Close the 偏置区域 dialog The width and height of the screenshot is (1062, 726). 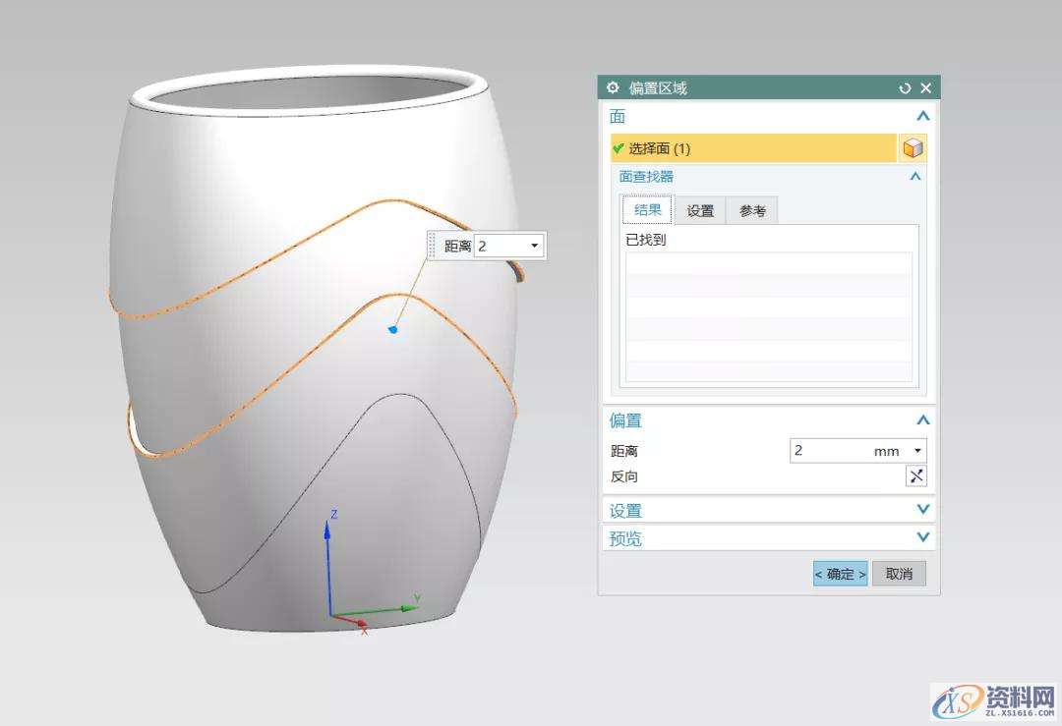coord(925,88)
